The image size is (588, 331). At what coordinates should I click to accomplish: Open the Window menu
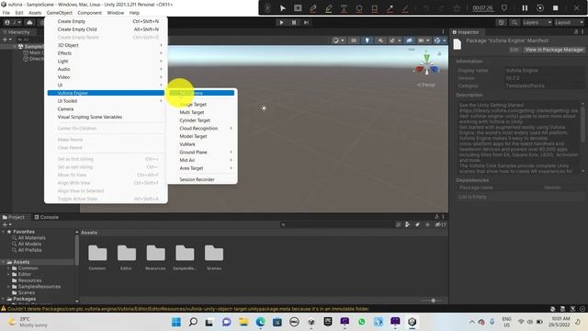click(116, 13)
